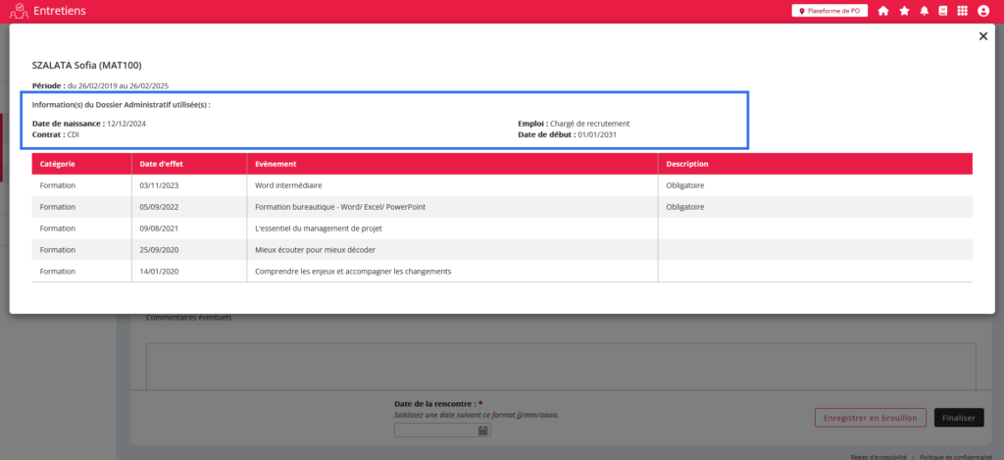Open the book documentation icon
This screenshot has width=1004, height=460.
[x=943, y=11]
